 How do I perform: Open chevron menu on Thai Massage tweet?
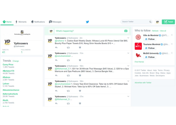[128, 66]
